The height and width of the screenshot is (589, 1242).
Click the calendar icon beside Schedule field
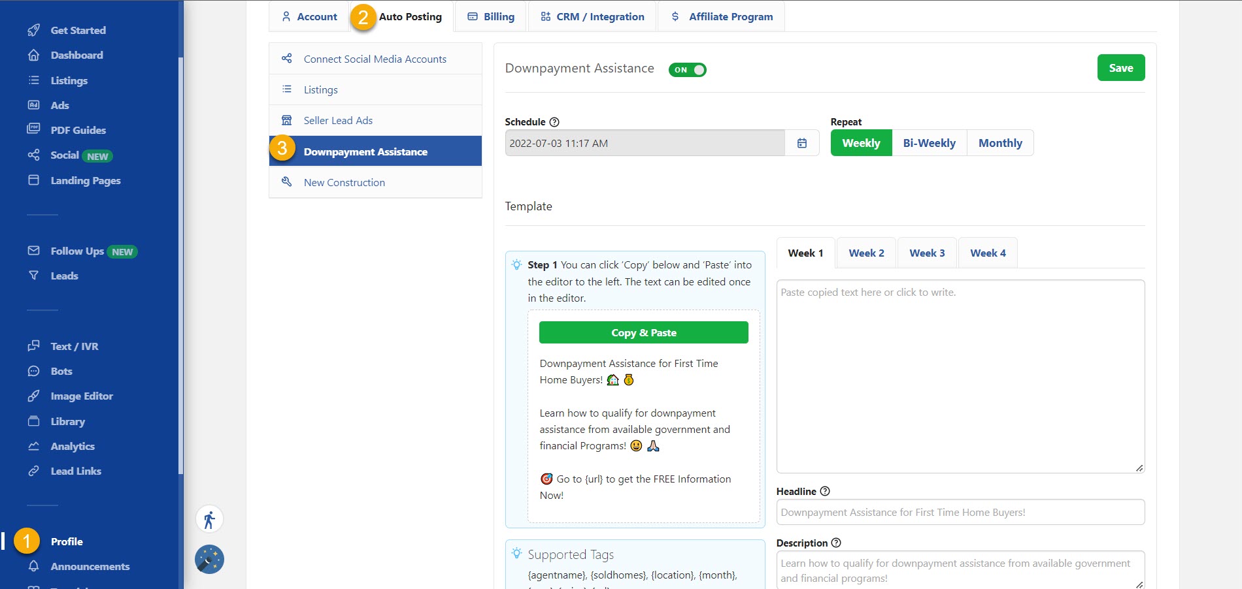pyautogui.click(x=802, y=143)
